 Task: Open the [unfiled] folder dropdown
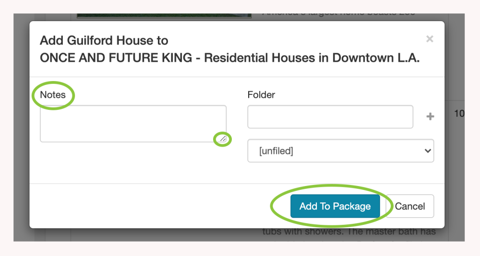click(340, 151)
